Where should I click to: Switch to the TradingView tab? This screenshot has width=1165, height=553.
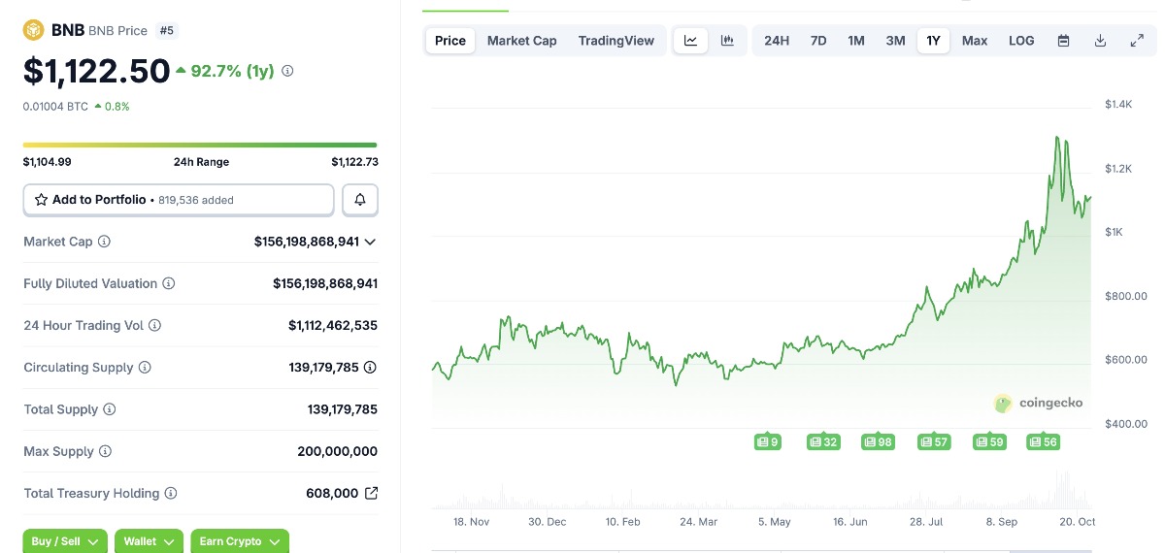coord(616,41)
